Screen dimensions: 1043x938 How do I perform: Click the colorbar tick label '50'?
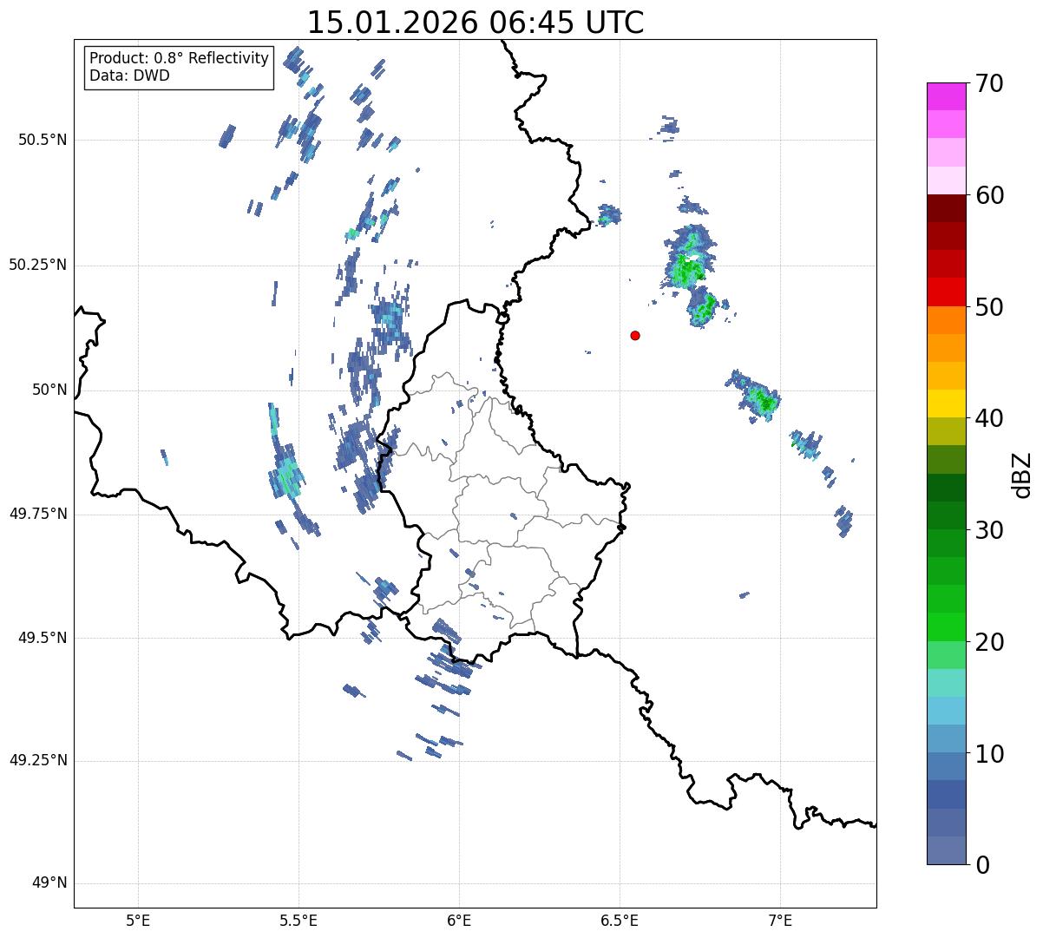989,307
